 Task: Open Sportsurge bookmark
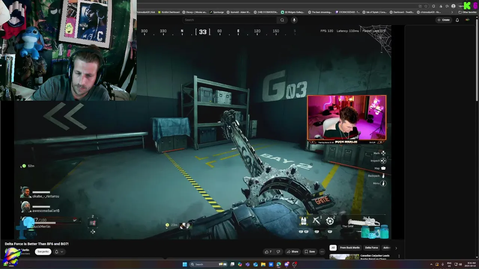(217, 12)
